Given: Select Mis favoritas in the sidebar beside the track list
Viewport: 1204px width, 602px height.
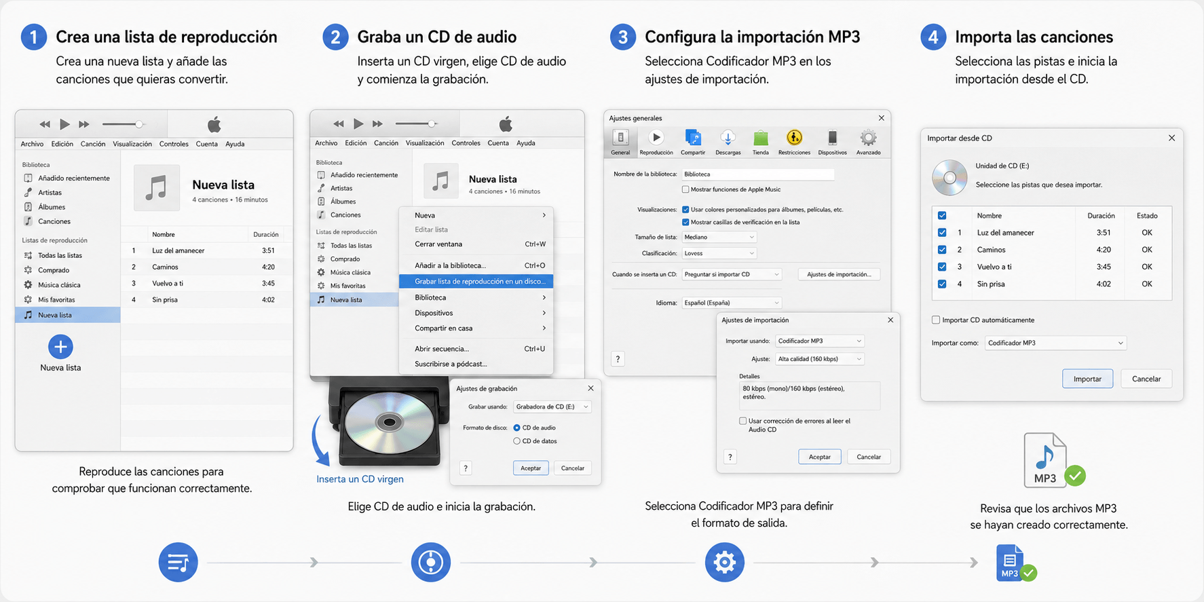Looking at the screenshot, I should click(56, 299).
